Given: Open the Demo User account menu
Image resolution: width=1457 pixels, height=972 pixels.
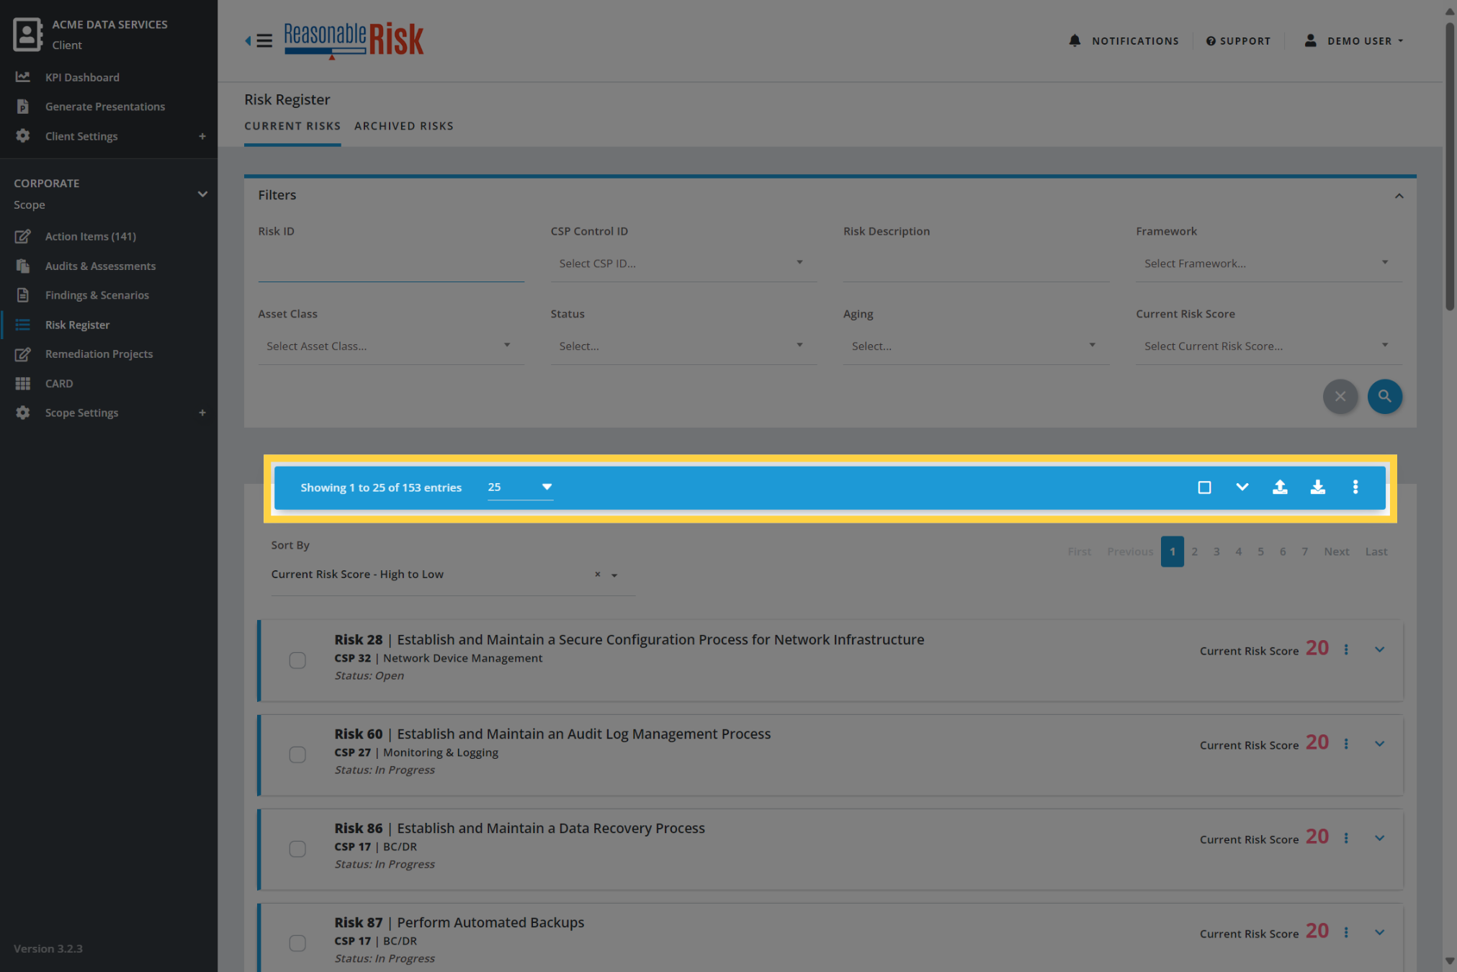Looking at the screenshot, I should pos(1354,41).
